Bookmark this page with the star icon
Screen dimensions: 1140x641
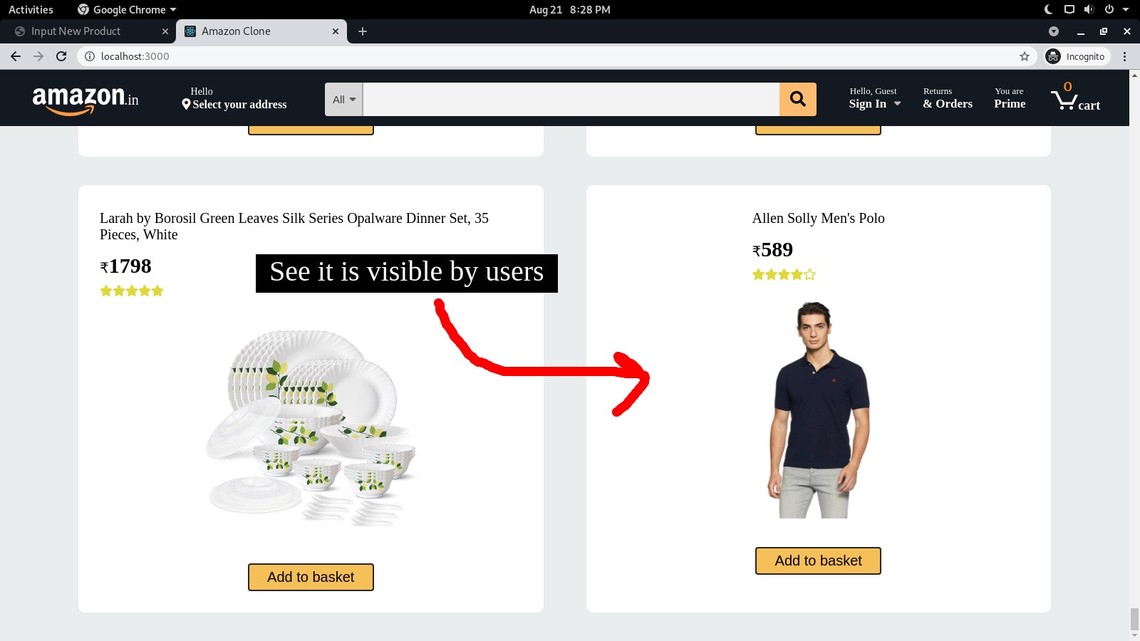pyautogui.click(x=1024, y=56)
